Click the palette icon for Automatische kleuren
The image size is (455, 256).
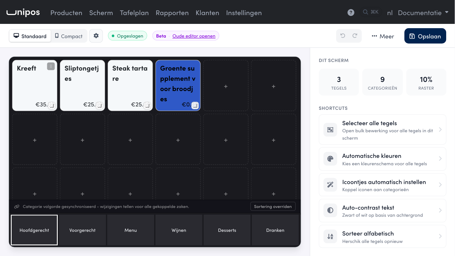[x=330, y=159]
